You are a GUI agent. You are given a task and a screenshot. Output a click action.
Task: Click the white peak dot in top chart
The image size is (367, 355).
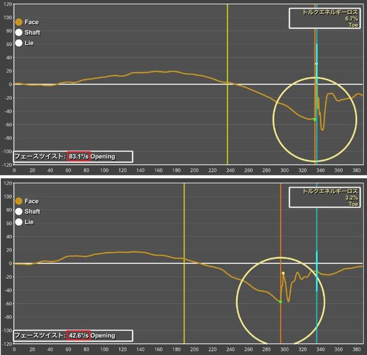pyautogui.click(x=317, y=64)
